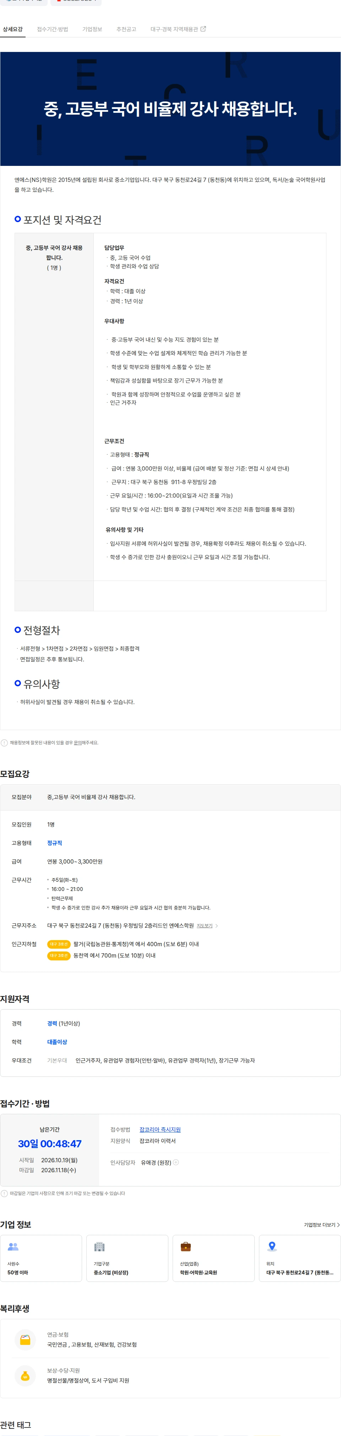The height and width of the screenshot is (1436, 341).
Task: Click the 대구 북구 동천로24길 7 location card
Action: point(300,1258)
